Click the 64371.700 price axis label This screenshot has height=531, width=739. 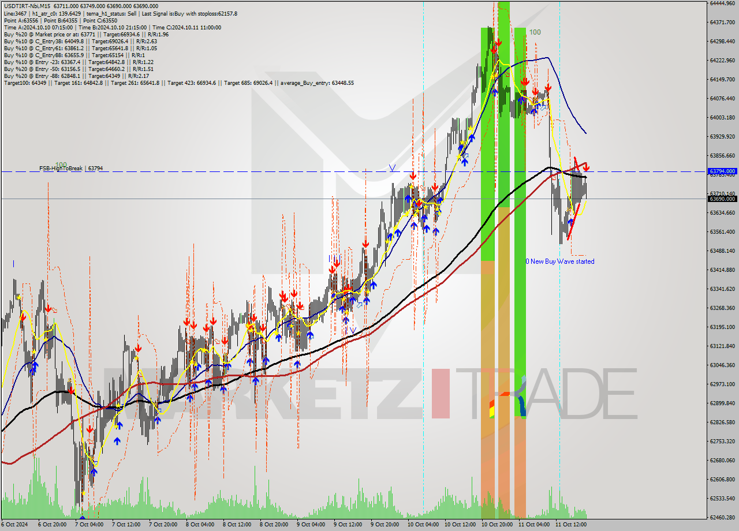point(722,22)
